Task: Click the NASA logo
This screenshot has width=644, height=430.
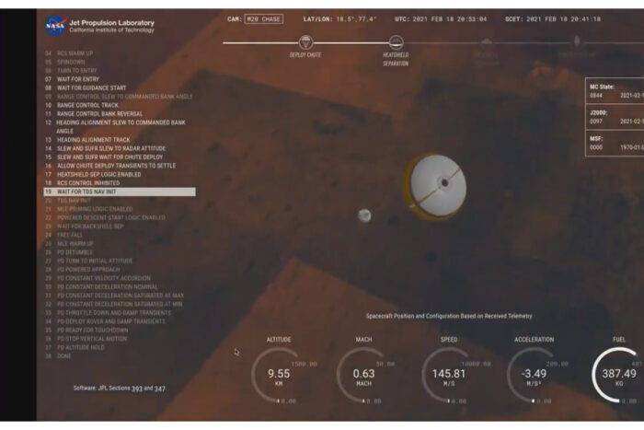Action: pos(54,24)
